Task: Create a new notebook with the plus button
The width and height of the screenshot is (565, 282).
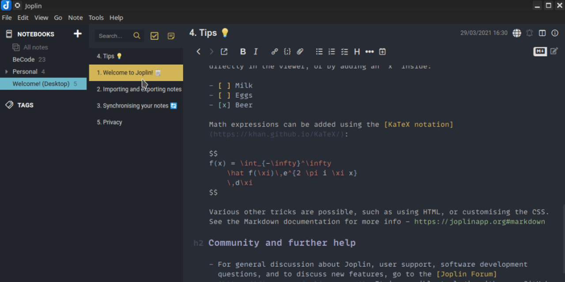Action: [77, 33]
